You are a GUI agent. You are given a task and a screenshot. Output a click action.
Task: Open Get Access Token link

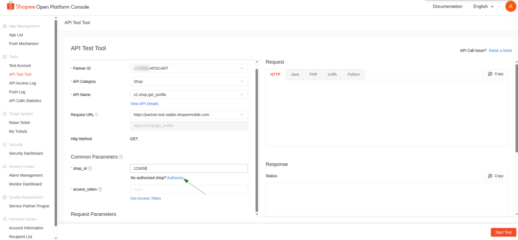[x=146, y=198]
